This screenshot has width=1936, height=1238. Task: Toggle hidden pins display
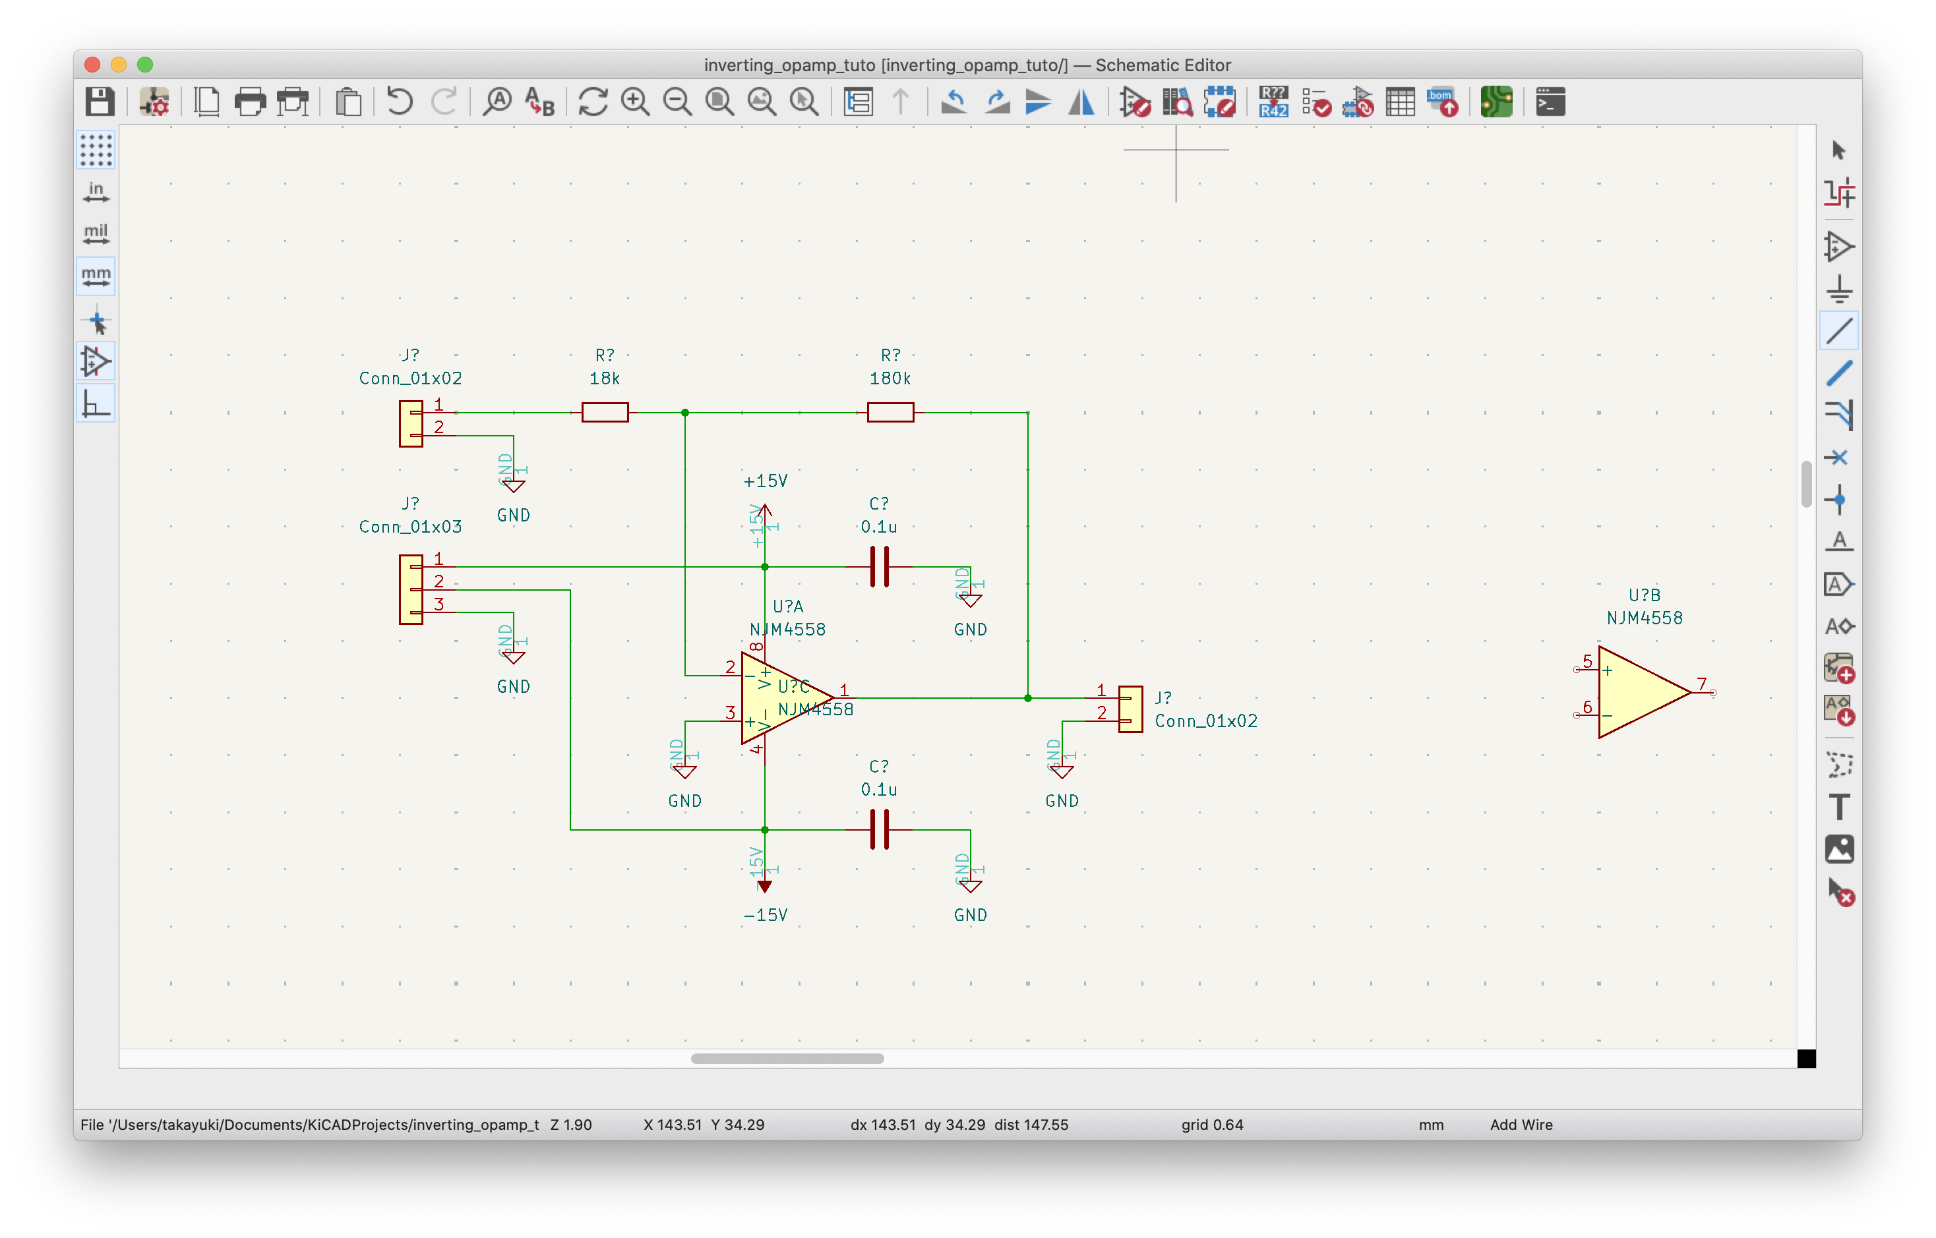96,361
